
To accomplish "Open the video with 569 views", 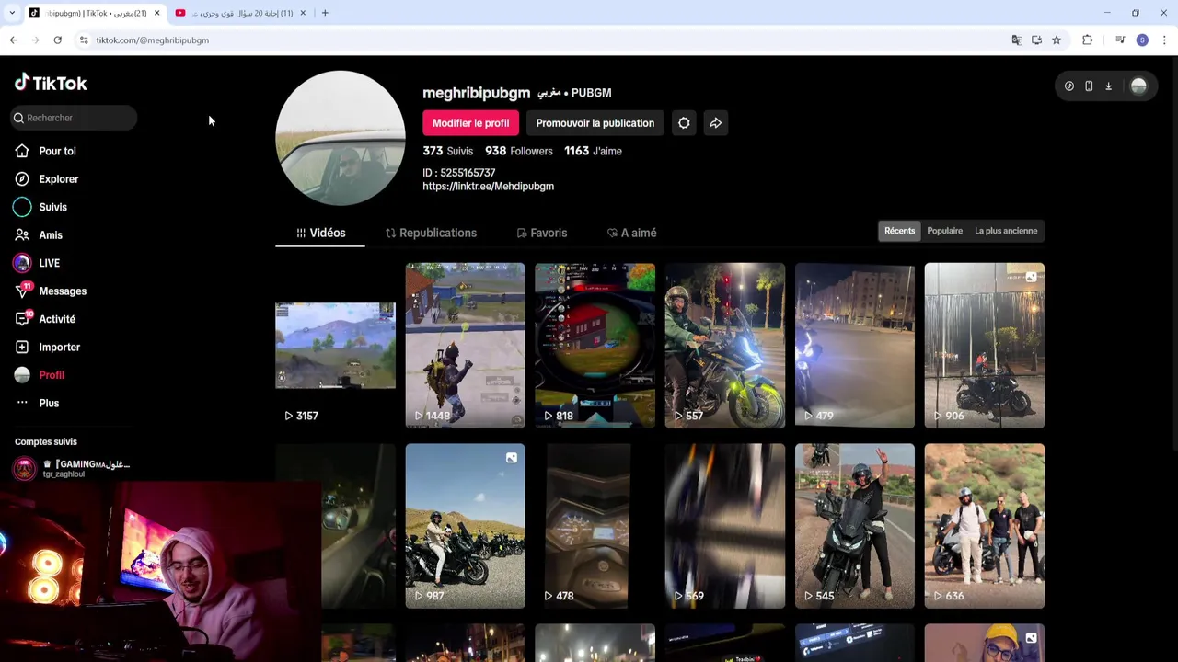I will [725, 526].
